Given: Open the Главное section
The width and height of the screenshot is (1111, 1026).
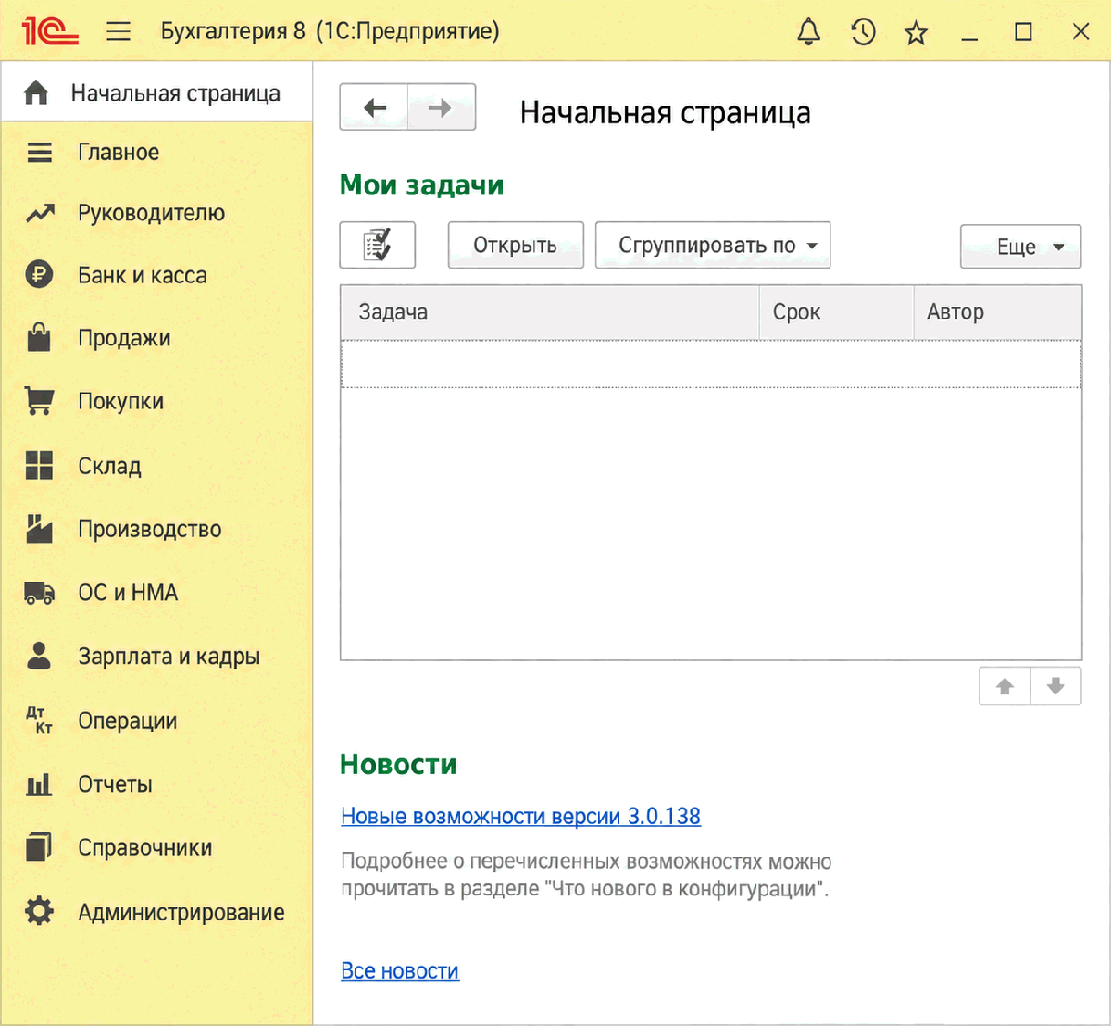Looking at the screenshot, I should pyautogui.click(x=156, y=153).
